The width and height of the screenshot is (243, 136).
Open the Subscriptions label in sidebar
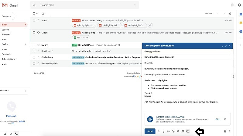pyautogui.click(x=9, y=59)
